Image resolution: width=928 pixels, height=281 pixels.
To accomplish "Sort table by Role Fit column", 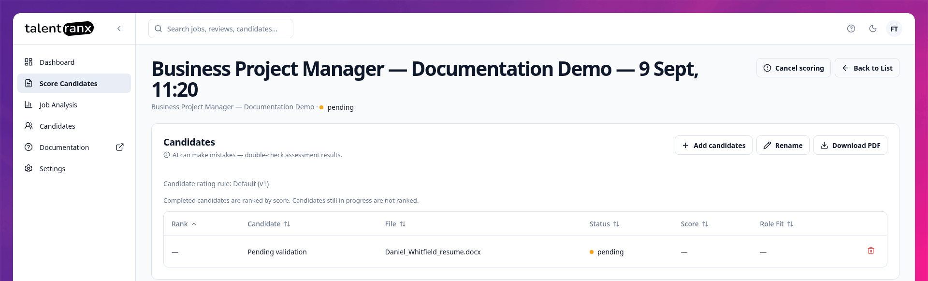I will [x=777, y=224].
